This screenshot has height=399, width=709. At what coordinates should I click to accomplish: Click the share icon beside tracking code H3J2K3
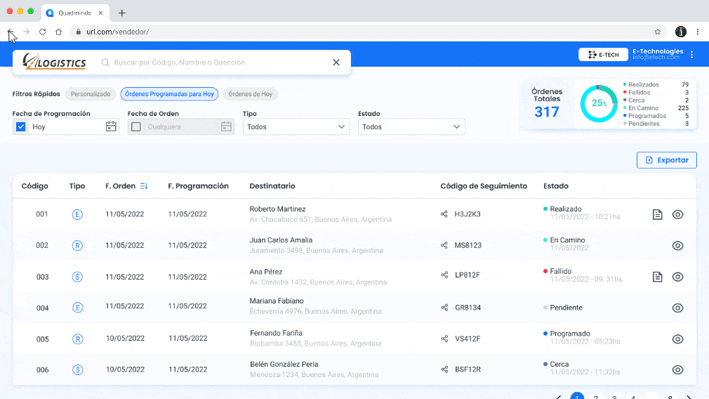(444, 214)
